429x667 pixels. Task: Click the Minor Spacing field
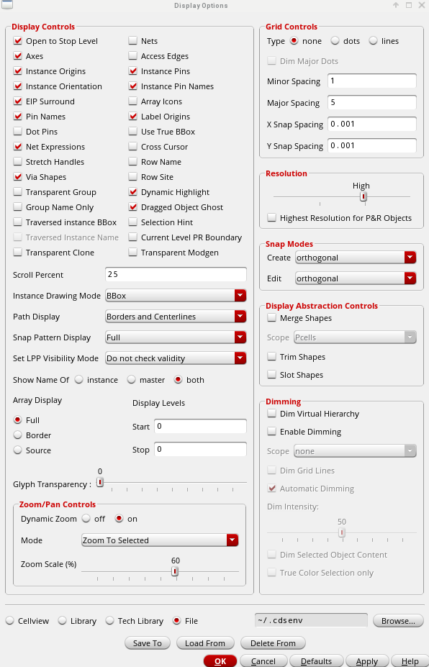point(372,81)
